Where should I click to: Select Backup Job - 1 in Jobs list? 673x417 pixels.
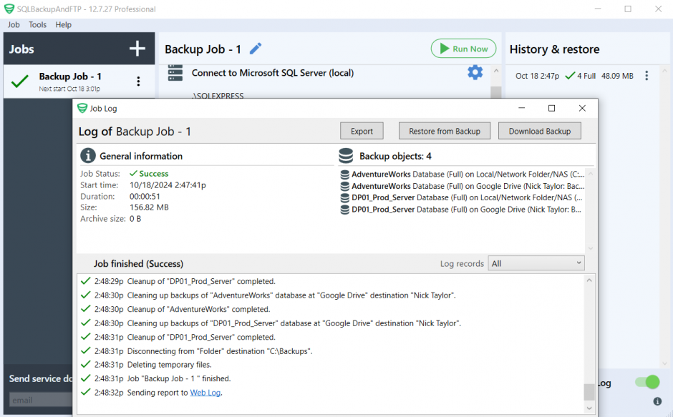point(79,82)
